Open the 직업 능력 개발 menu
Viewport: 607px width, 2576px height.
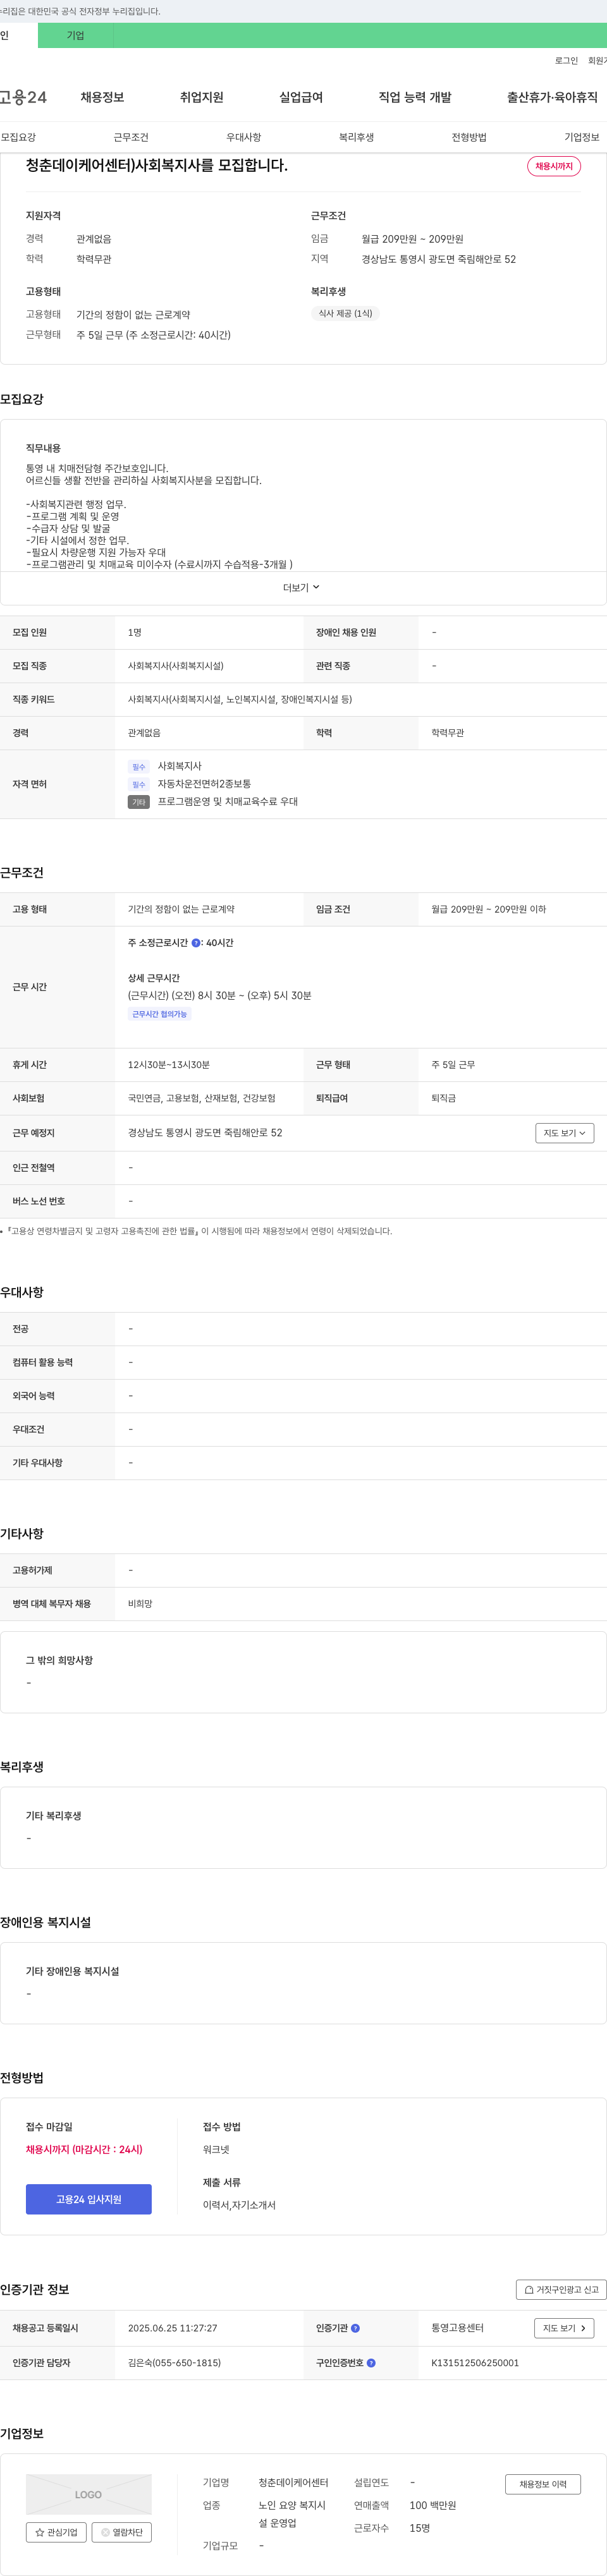(x=415, y=97)
